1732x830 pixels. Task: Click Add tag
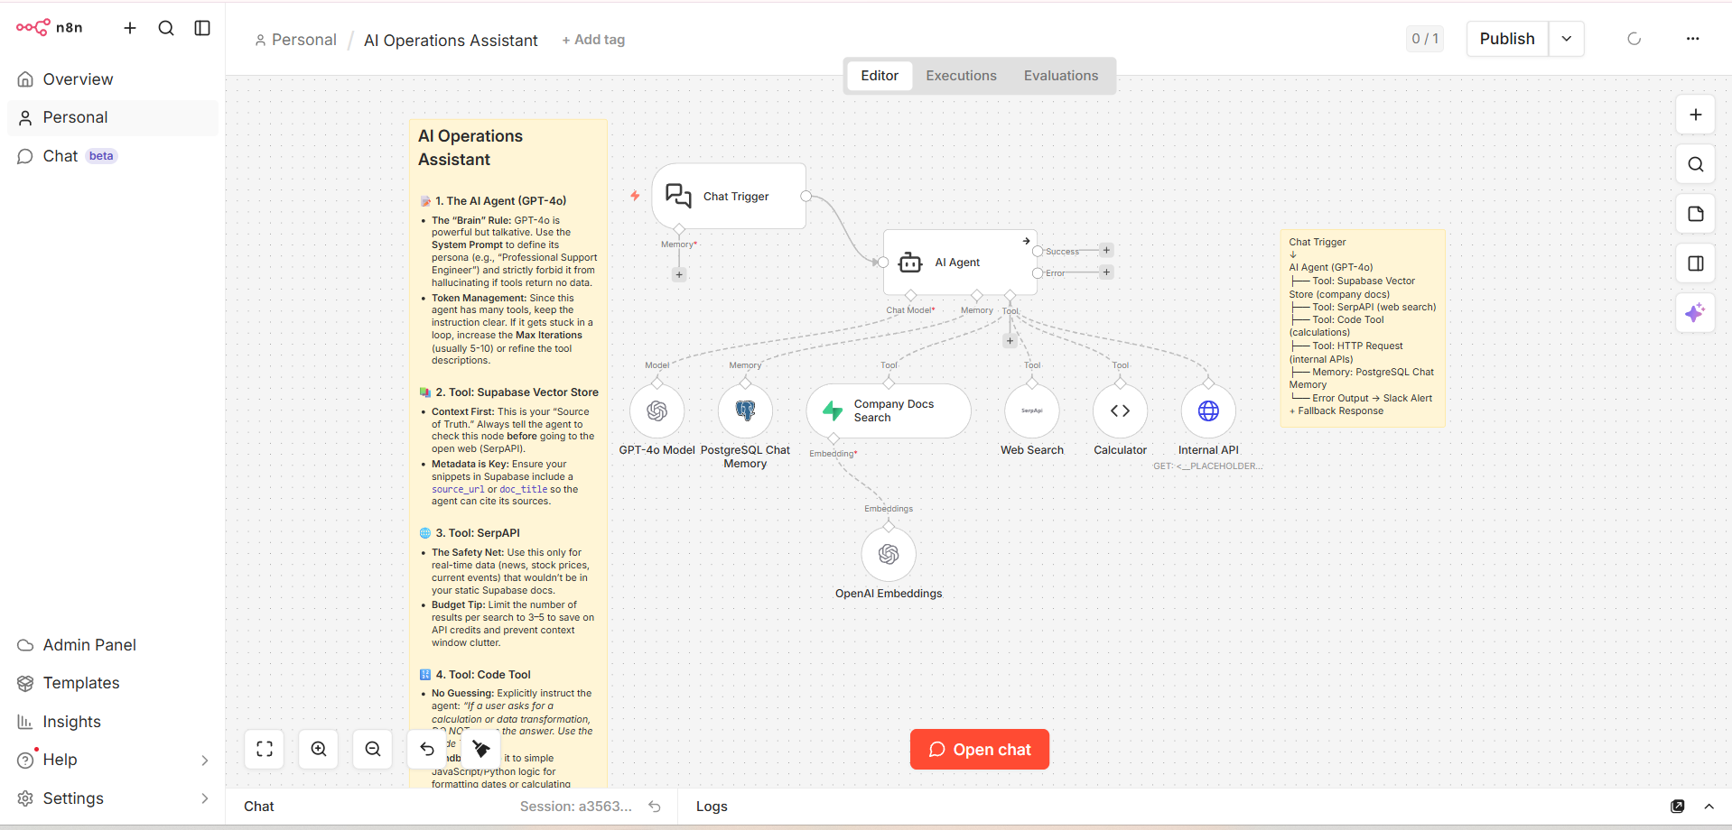[593, 40]
